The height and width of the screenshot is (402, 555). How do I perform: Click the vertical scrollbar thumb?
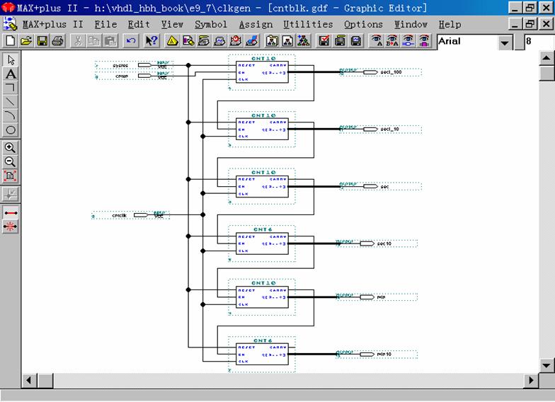pos(547,74)
